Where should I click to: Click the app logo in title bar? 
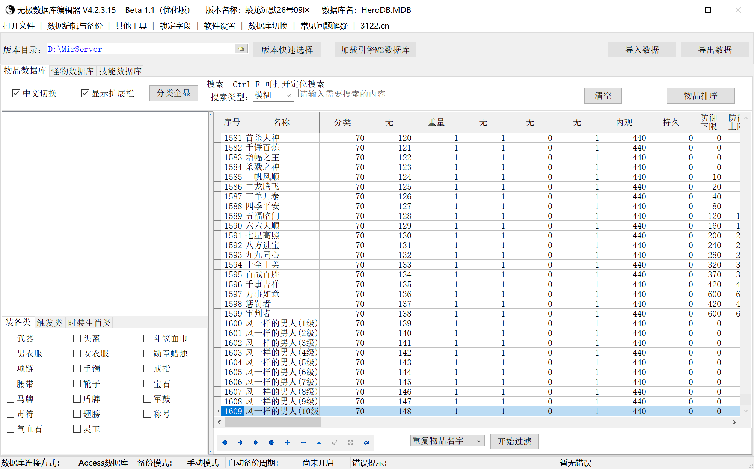tap(10, 10)
